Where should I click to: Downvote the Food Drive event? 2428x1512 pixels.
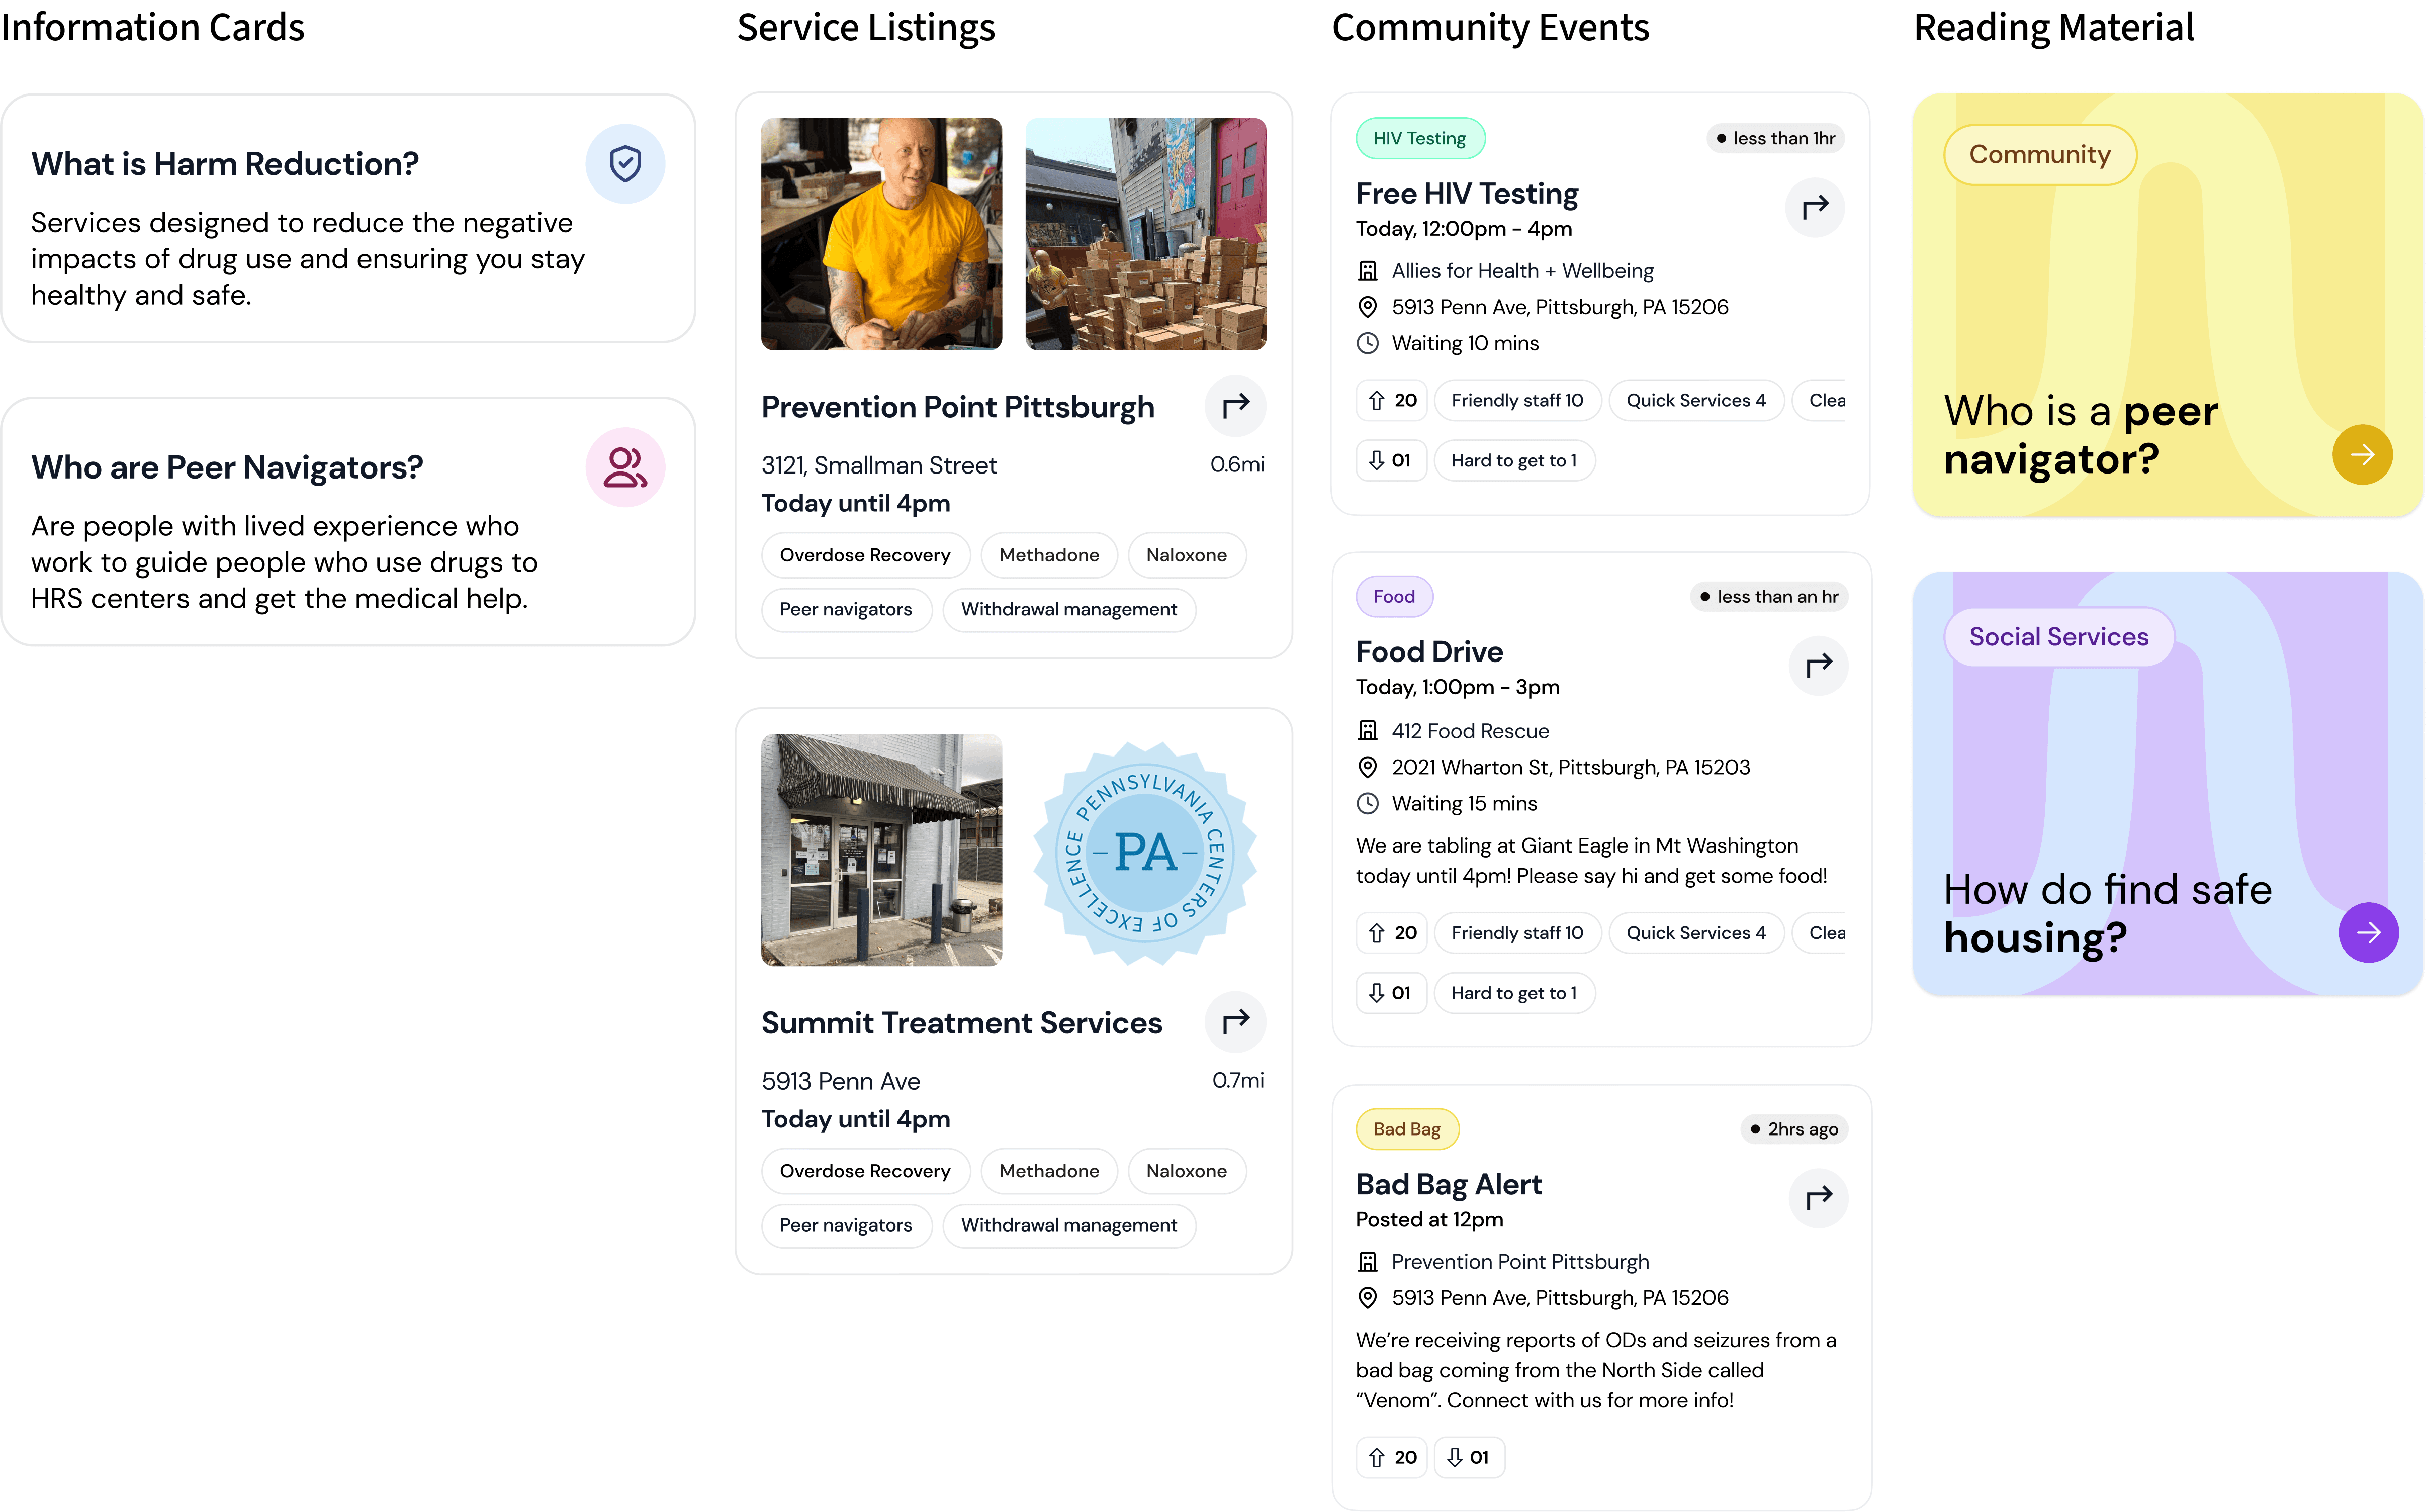click(1389, 993)
